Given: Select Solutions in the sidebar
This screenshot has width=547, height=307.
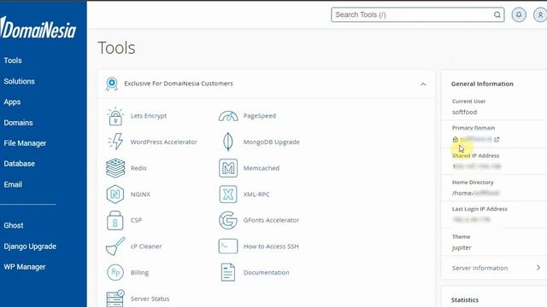Looking at the screenshot, I should pos(19,82).
